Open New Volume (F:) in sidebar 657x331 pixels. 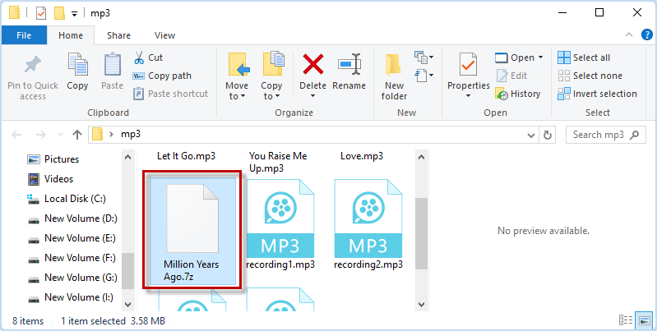[72, 258]
